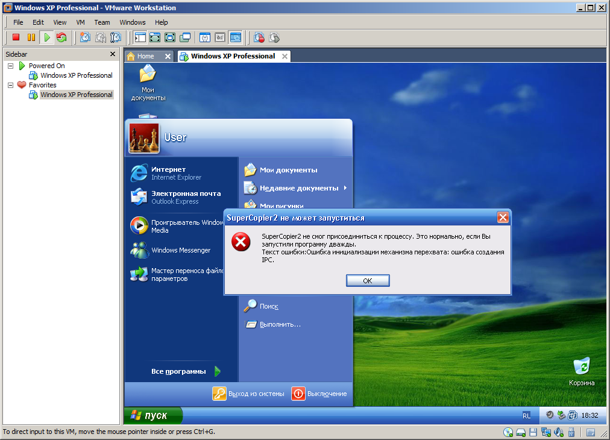Click the Quick Switch view icon

[155, 37]
